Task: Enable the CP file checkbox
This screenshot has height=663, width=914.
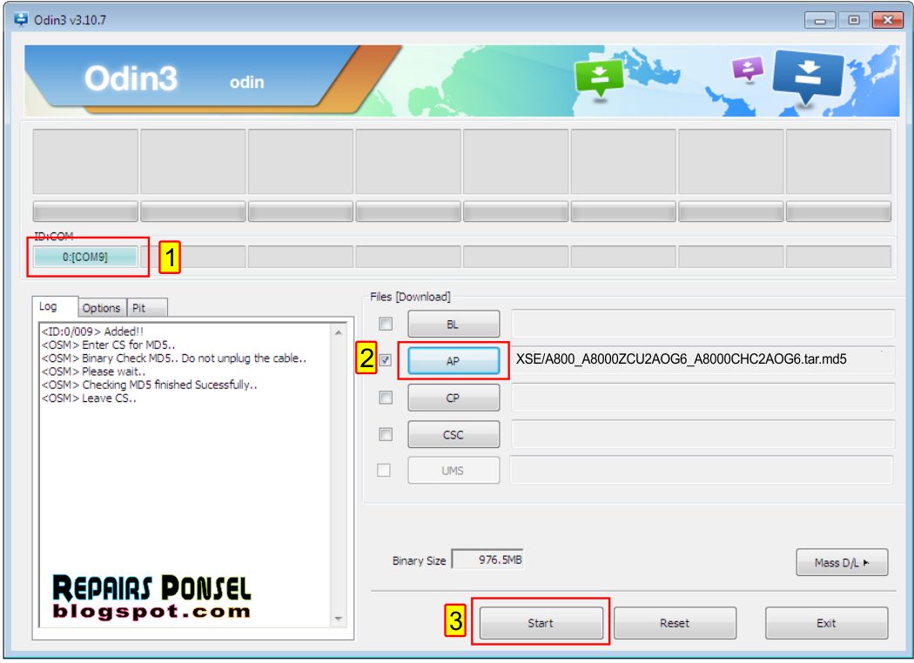Action: tap(386, 398)
